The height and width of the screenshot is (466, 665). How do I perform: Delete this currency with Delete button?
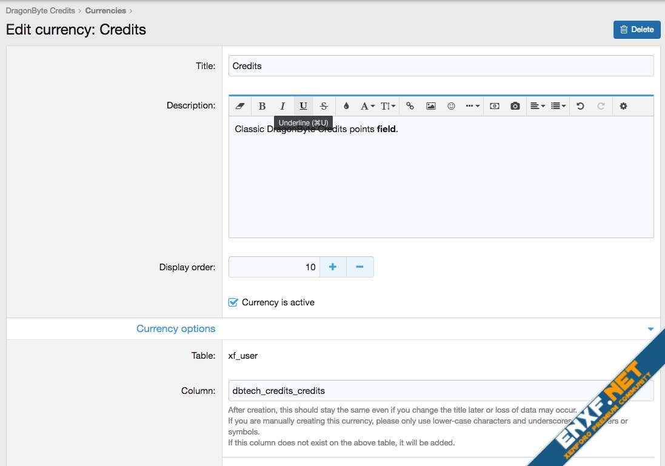(637, 30)
